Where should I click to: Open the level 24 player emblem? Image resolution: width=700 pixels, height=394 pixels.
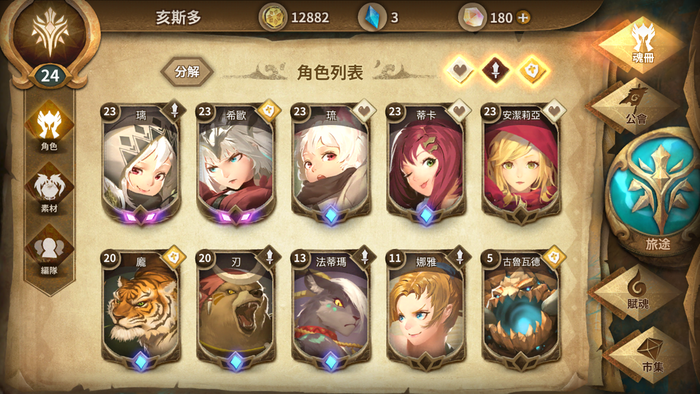pos(50,44)
